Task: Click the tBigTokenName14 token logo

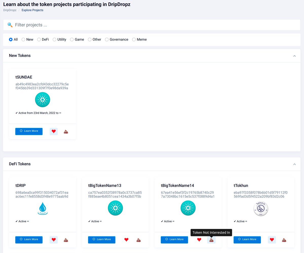Action: point(188,208)
